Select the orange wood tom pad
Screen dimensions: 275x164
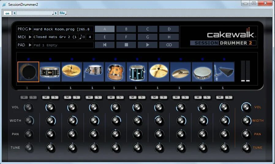(115, 72)
